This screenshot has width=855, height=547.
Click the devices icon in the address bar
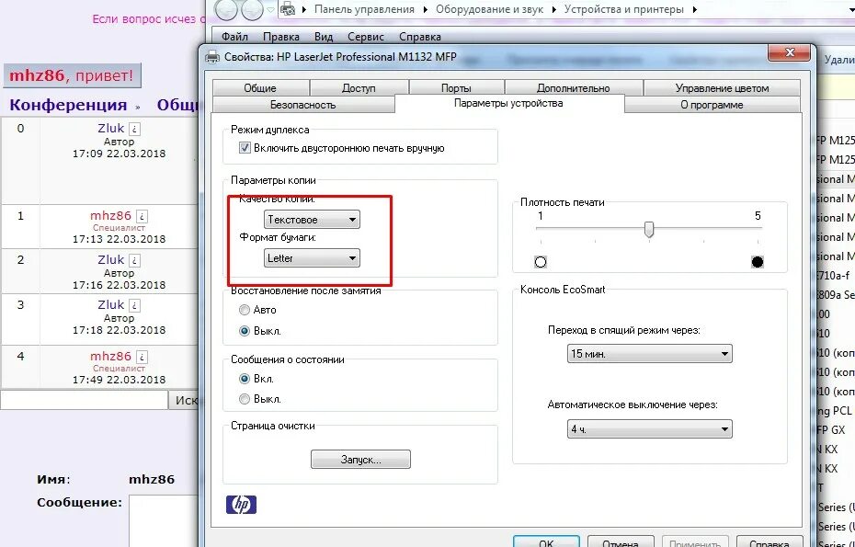[x=288, y=9]
